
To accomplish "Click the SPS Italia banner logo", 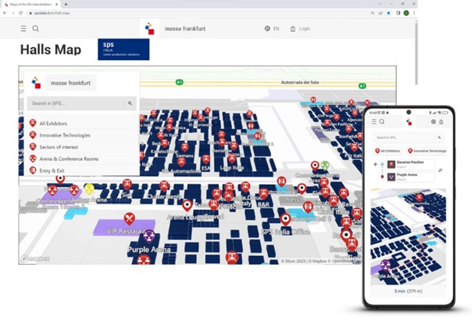I will [x=124, y=49].
